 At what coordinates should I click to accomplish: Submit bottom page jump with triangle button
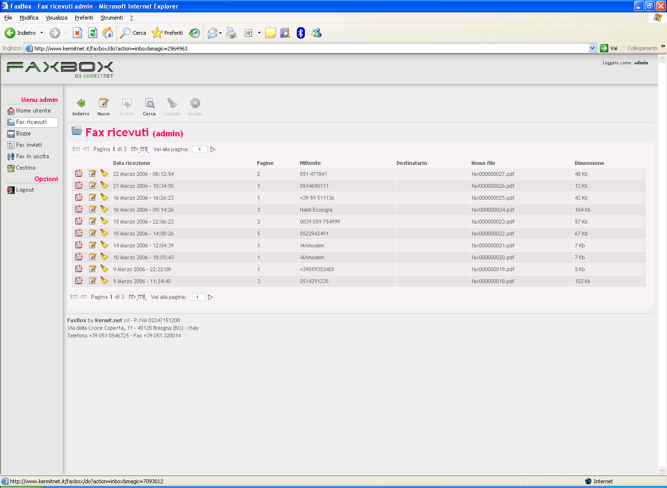coord(211,297)
